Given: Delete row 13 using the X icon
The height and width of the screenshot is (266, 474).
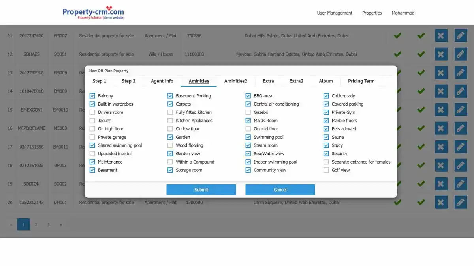Looking at the screenshot, I should click(x=441, y=73).
